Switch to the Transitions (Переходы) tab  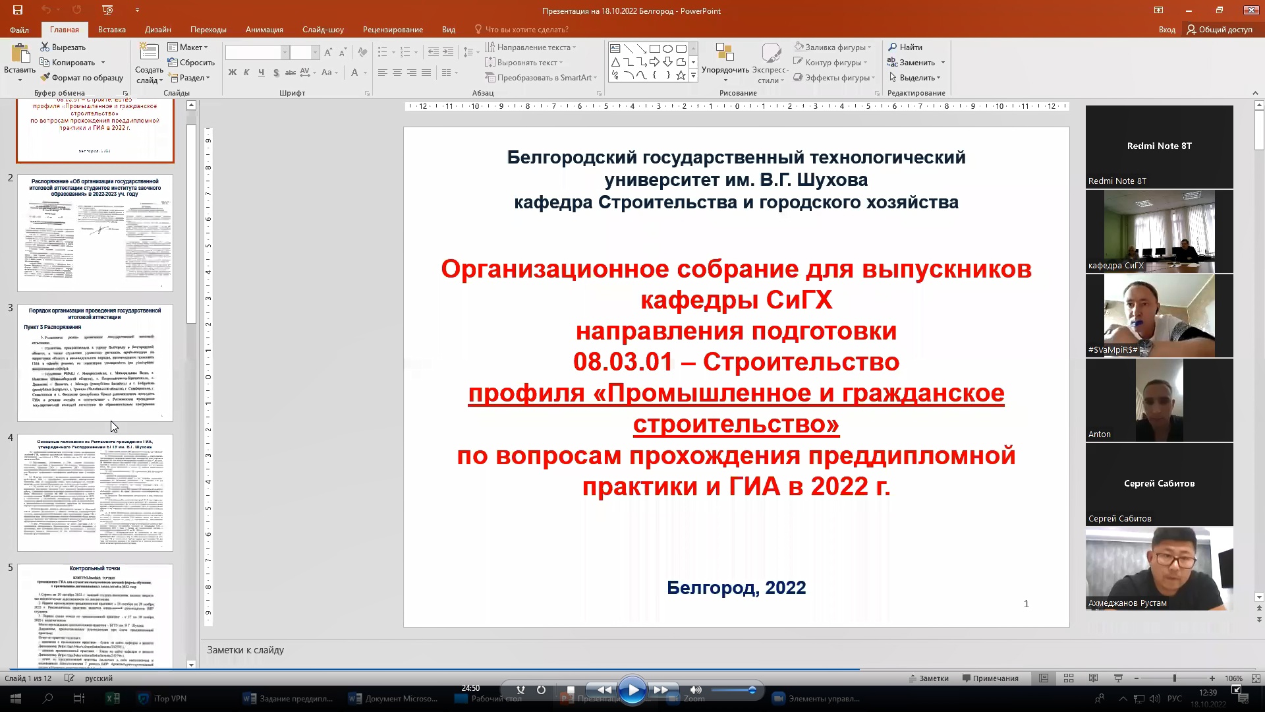click(x=208, y=29)
